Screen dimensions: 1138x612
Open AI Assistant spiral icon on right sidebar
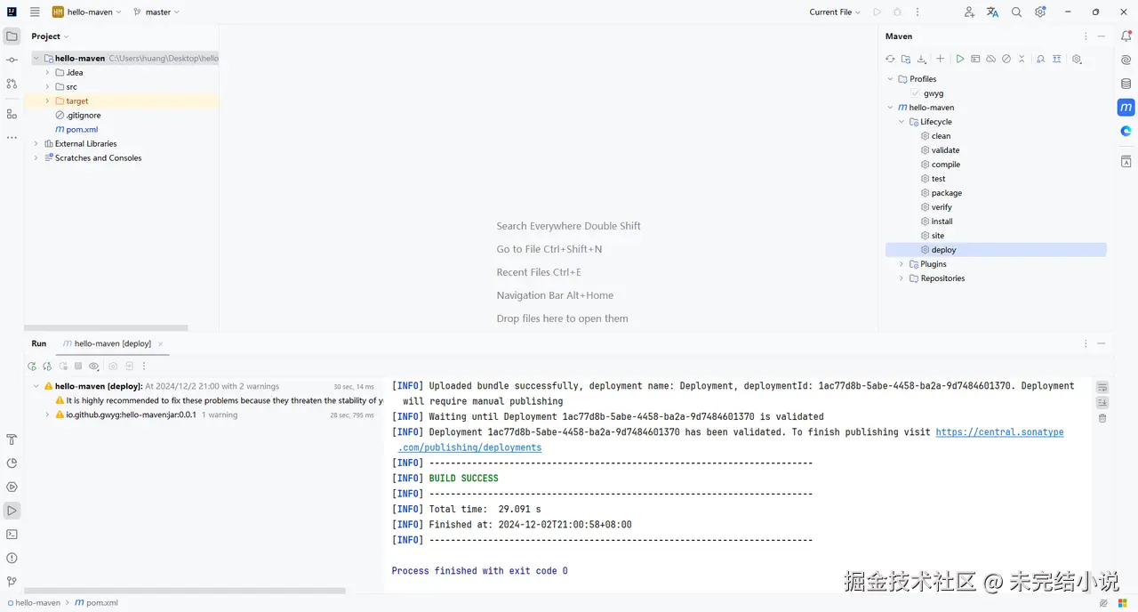coord(1126,60)
